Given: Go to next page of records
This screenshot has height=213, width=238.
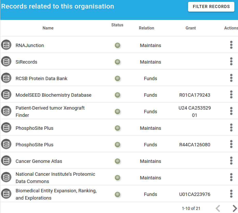Looking at the screenshot, I should click(x=235, y=208).
